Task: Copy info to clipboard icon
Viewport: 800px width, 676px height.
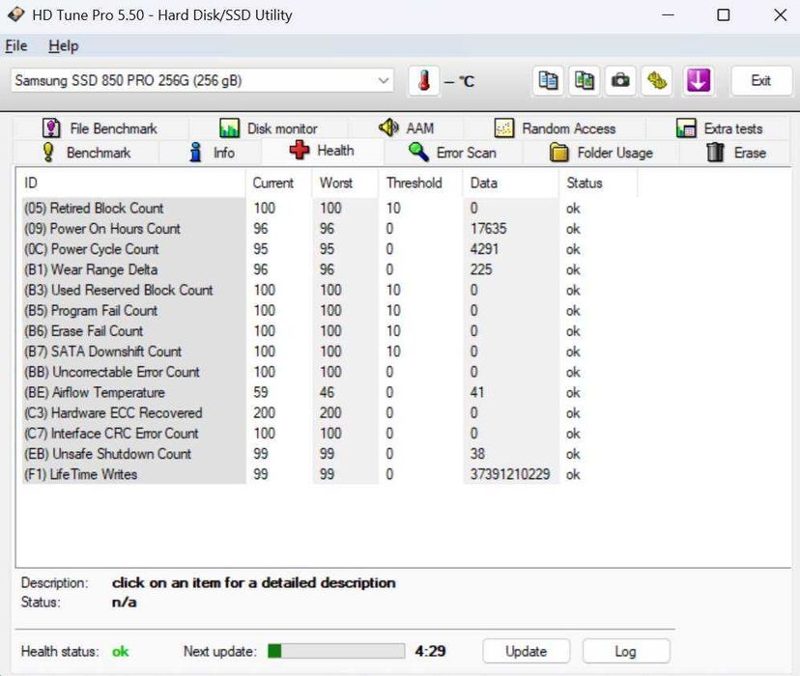Action: pyautogui.click(x=548, y=80)
